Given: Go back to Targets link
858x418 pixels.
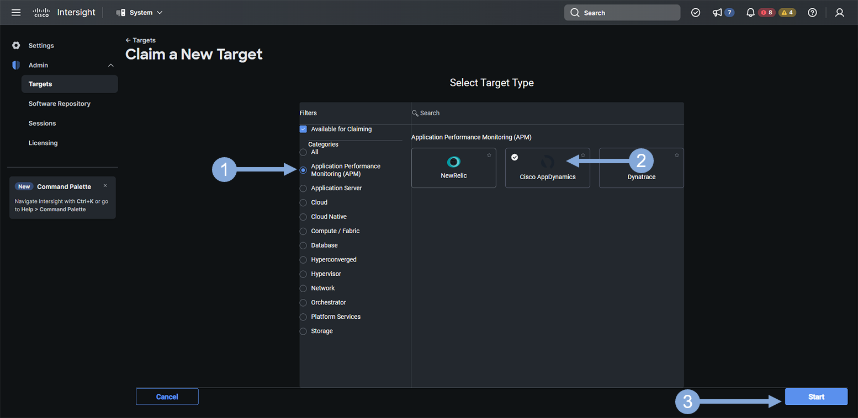Looking at the screenshot, I should pos(141,40).
